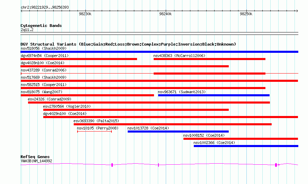Click the nsv1002366 blue gain bar
Screen dimensions: 308x184
246,146
